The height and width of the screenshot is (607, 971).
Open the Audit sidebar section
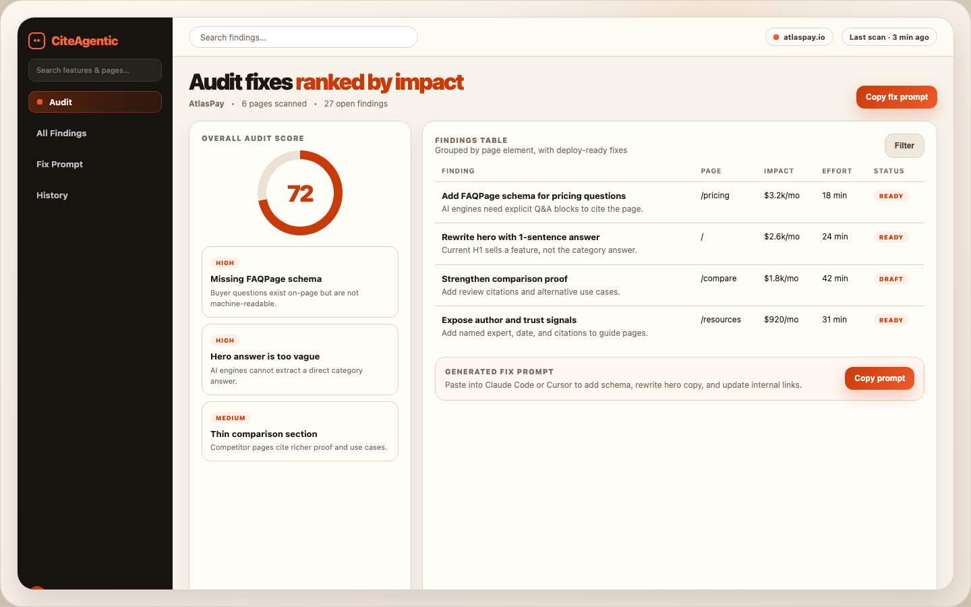[x=95, y=102]
